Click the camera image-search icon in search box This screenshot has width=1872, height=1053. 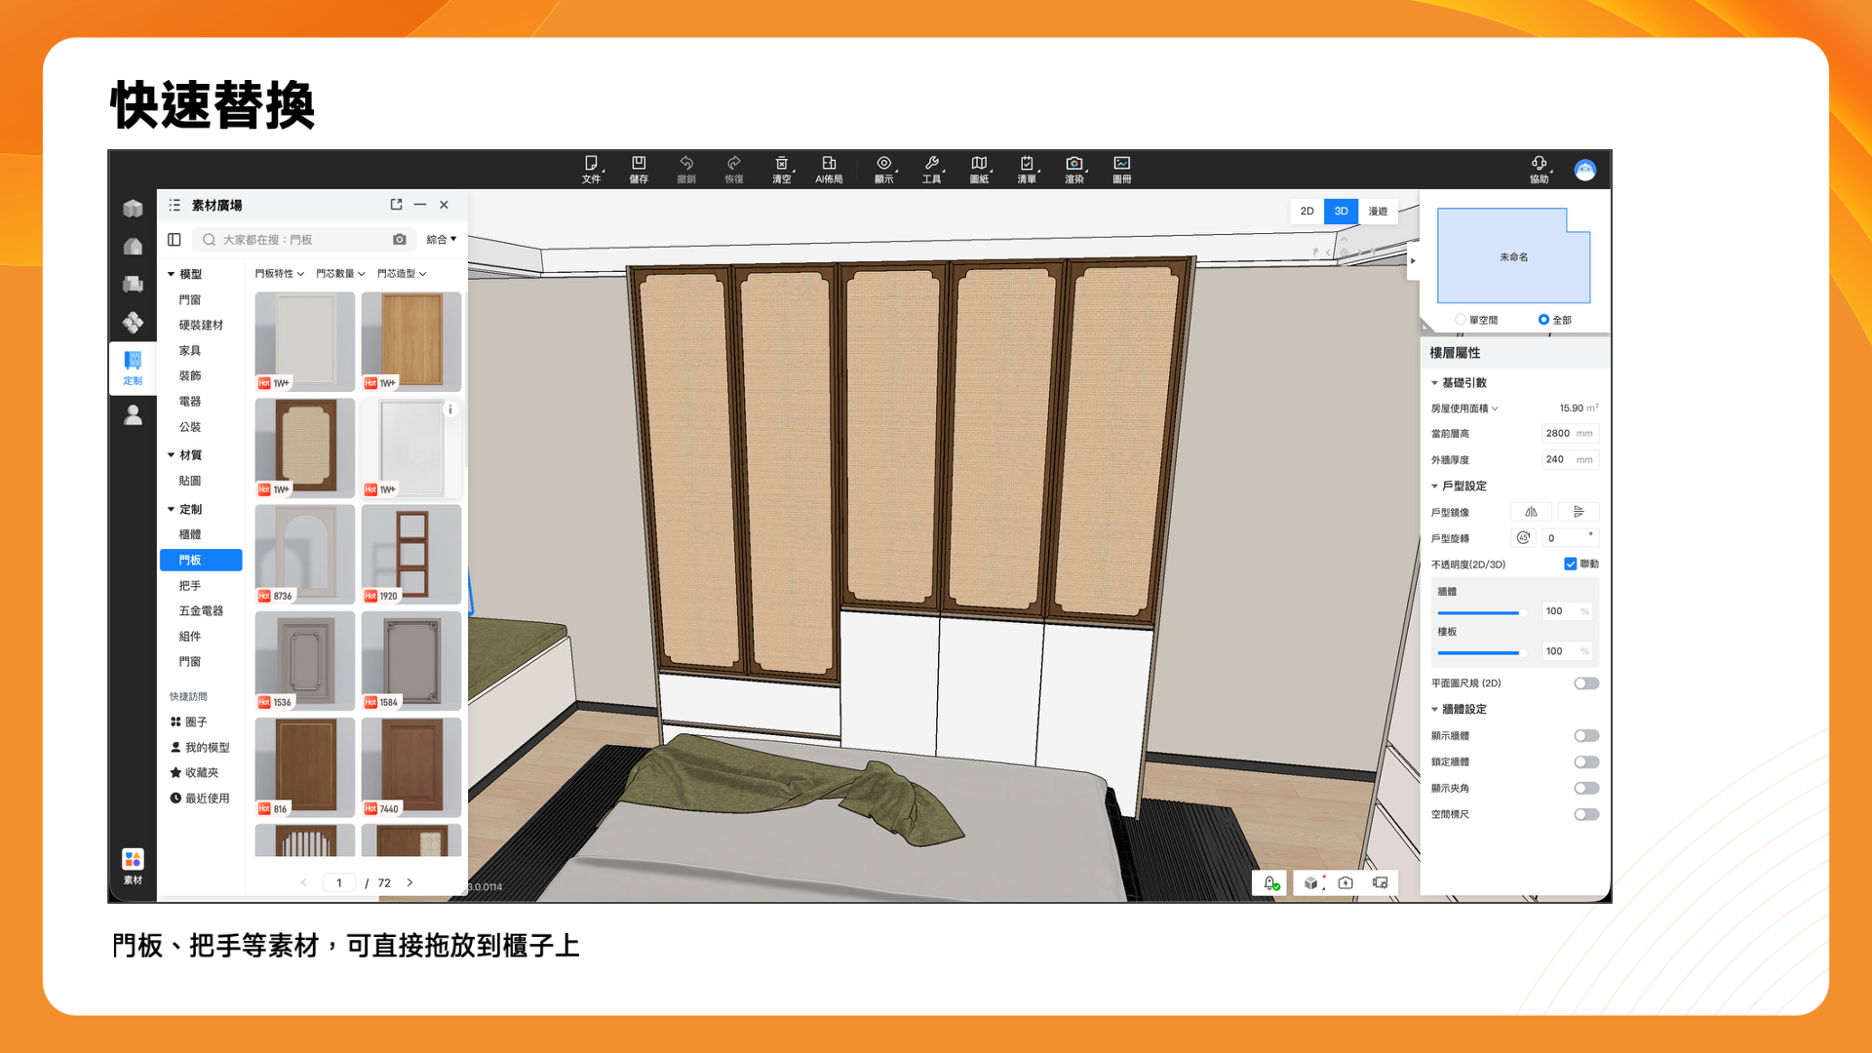pyautogui.click(x=400, y=240)
